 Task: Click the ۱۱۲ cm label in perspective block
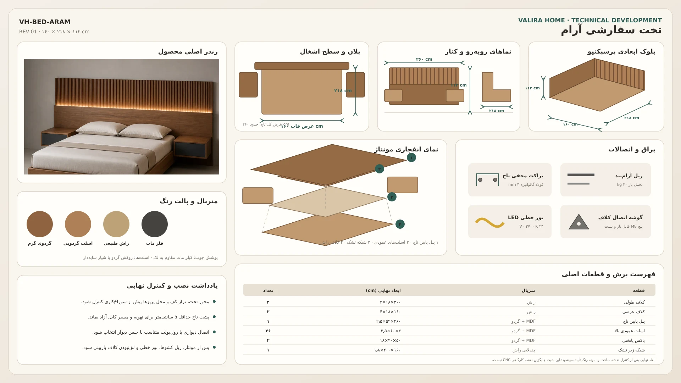click(x=532, y=88)
